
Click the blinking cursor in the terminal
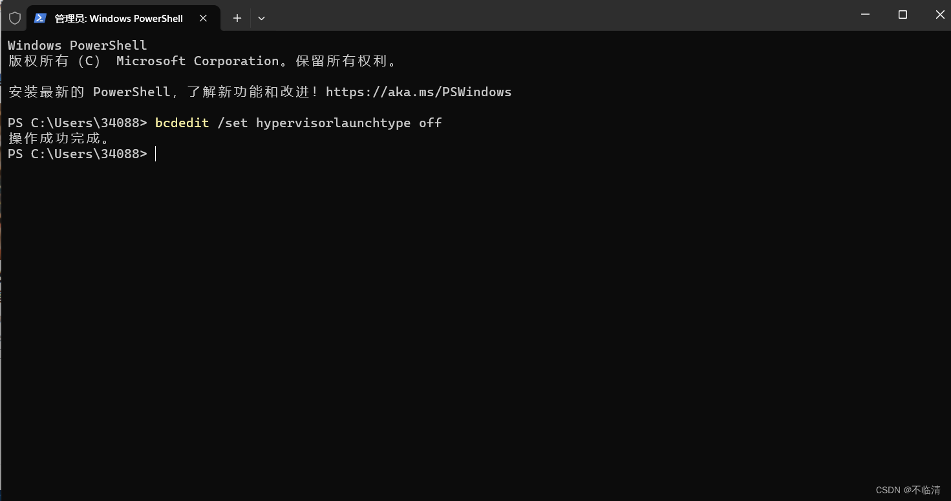(x=155, y=154)
